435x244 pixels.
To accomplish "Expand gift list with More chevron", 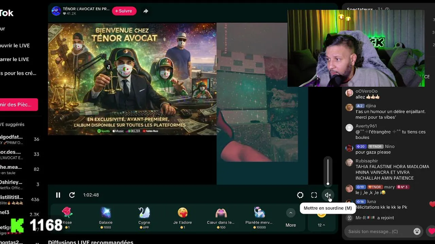I will click(291, 213).
